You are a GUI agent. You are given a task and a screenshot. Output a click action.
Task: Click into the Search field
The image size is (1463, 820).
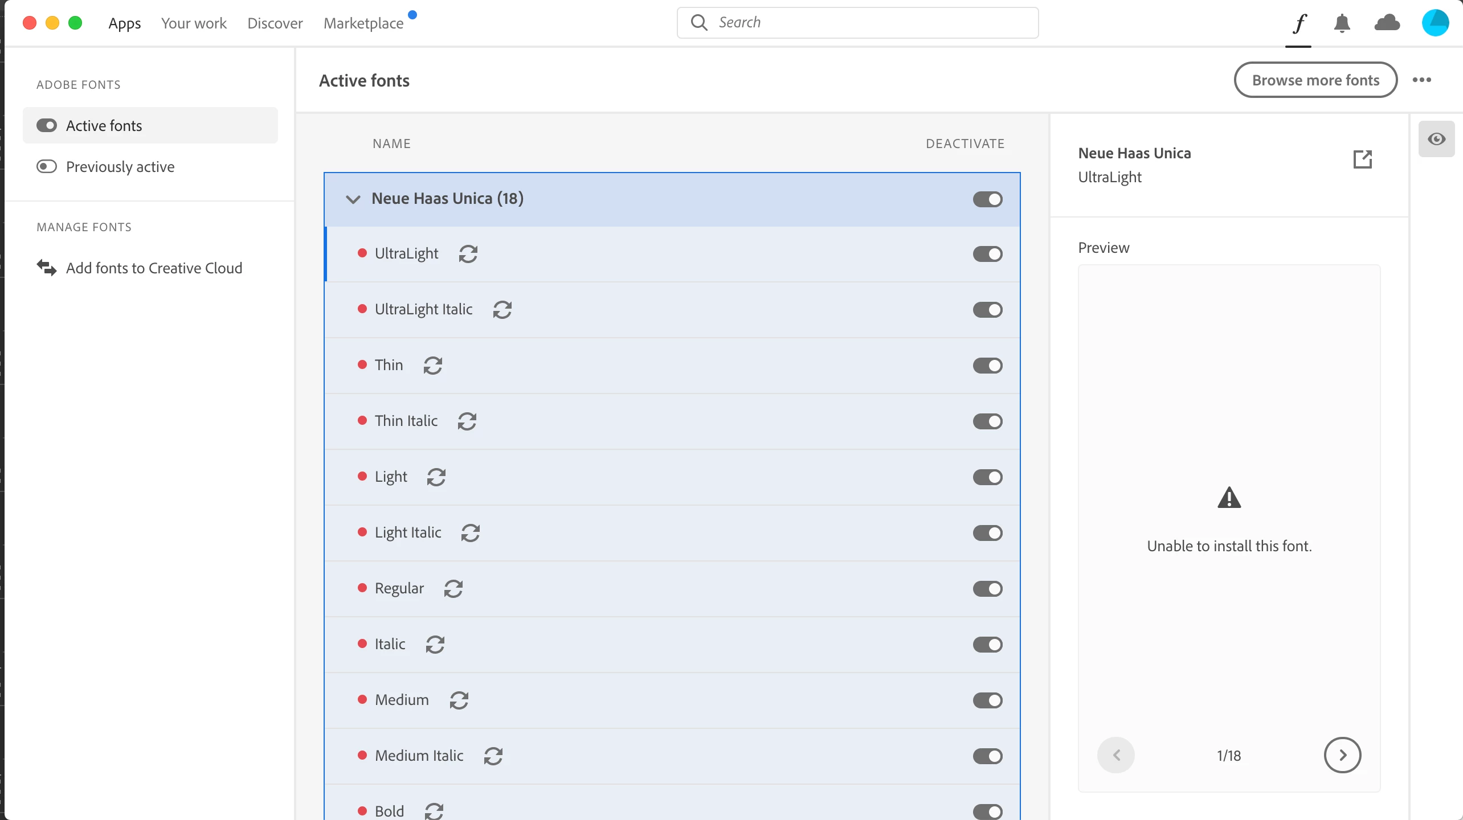[857, 23]
